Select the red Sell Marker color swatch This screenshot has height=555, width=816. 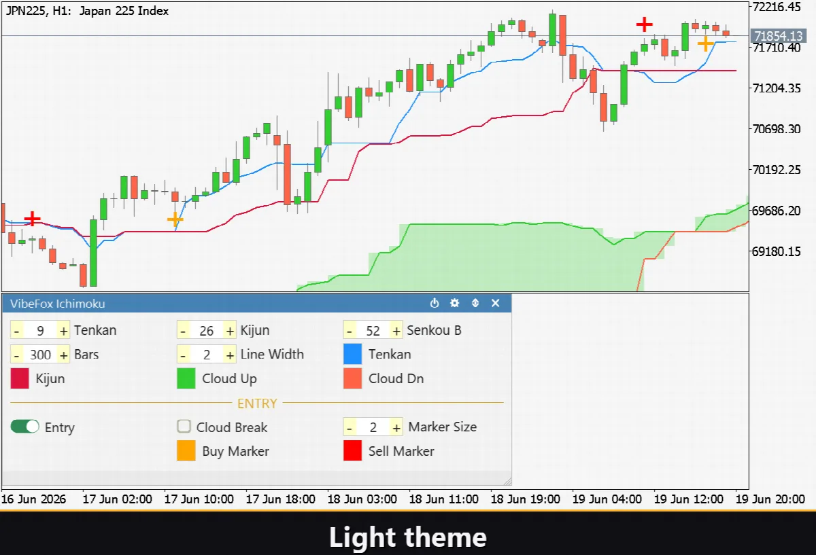(x=352, y=452)
